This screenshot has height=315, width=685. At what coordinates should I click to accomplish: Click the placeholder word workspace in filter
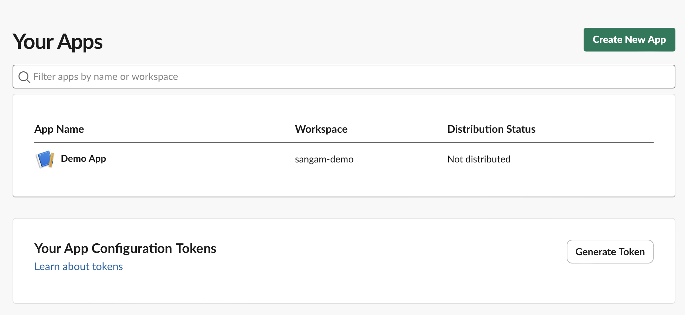coord(155,77)
